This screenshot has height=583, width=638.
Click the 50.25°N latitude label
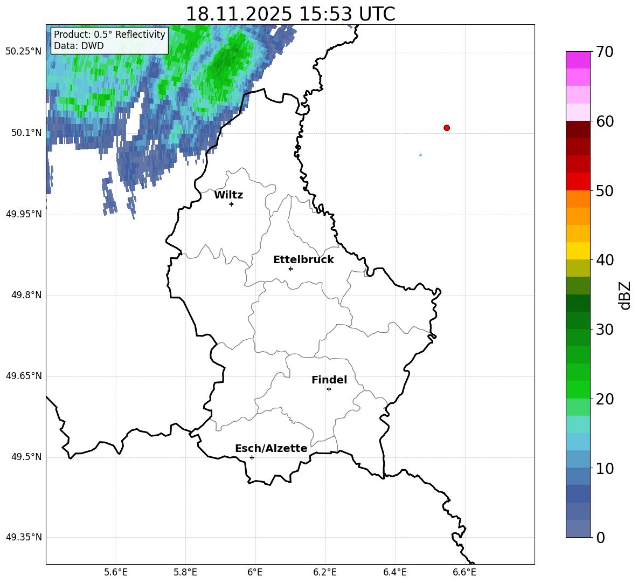click(24, 52)
